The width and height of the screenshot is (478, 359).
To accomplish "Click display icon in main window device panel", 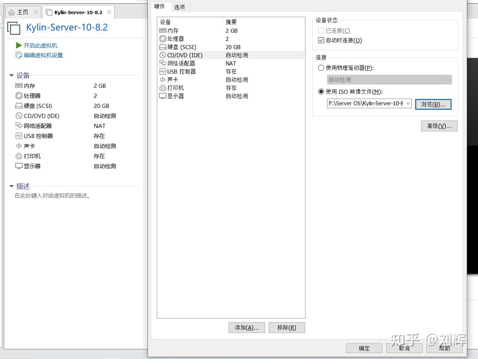I will tap(19, 166).
